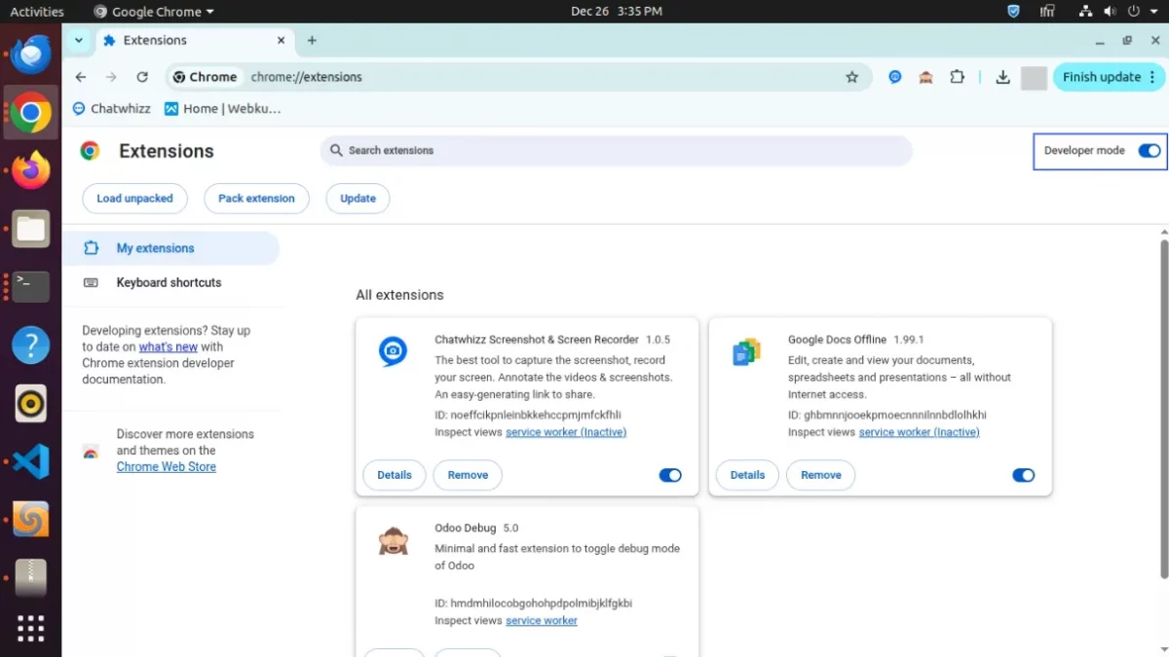
Task: Inspect Odoo Debug service worker link
Action: [542, 621]
